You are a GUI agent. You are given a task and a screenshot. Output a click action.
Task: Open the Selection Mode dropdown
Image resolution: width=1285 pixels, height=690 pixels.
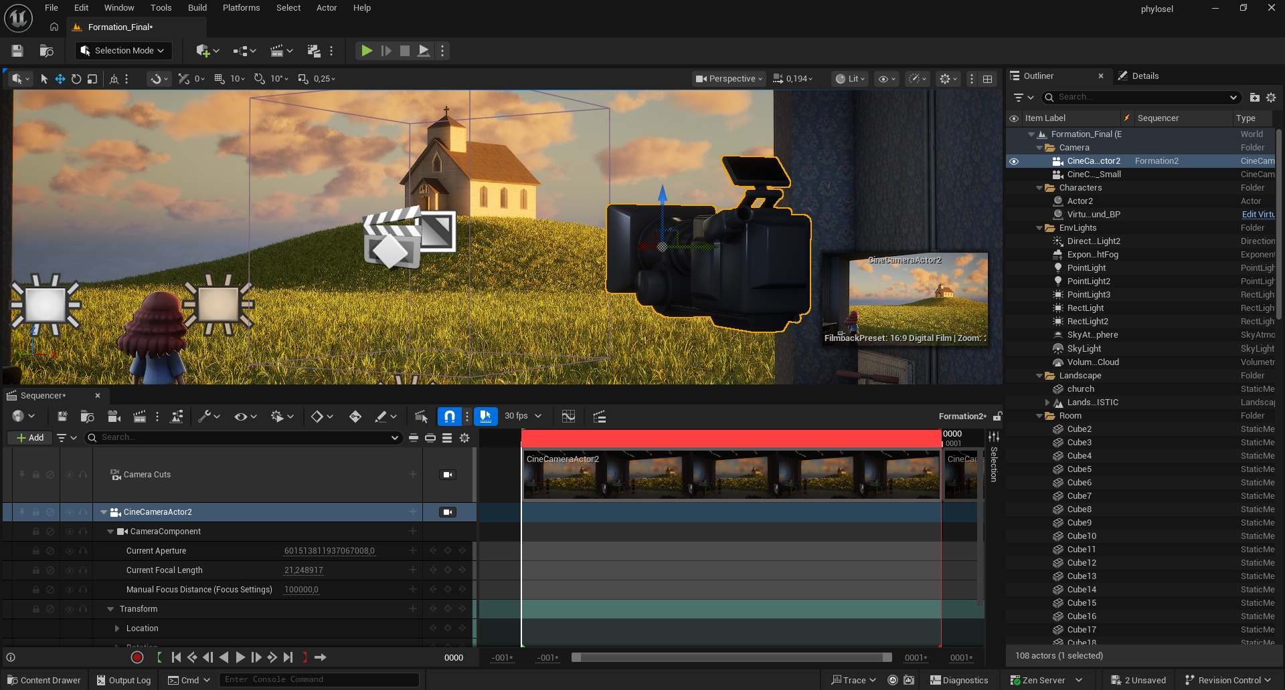[123, 51]
